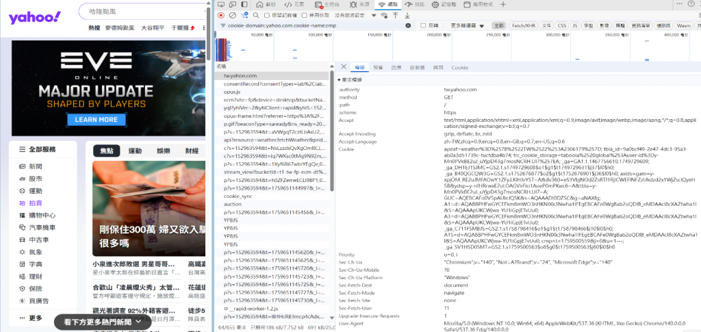701x332 pixels.
Task: Click the inspect element picker icon
Action: point(220,5)
